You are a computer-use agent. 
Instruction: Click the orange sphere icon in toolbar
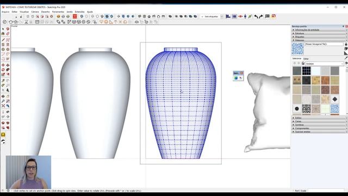click(58, 16)
